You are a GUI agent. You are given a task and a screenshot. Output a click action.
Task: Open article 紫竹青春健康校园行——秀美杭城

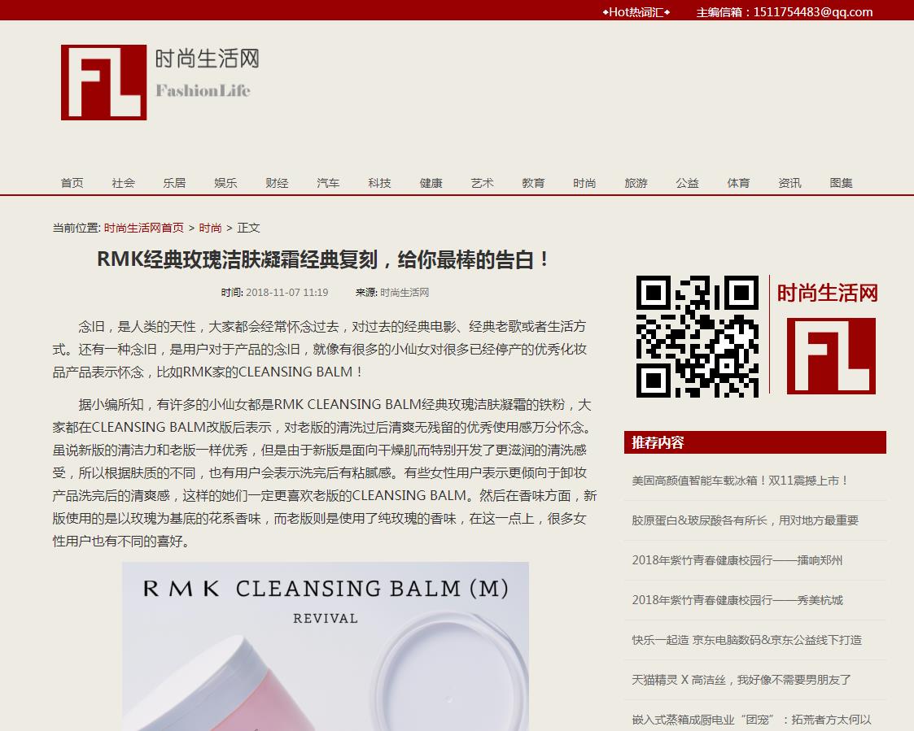(737, 600)
